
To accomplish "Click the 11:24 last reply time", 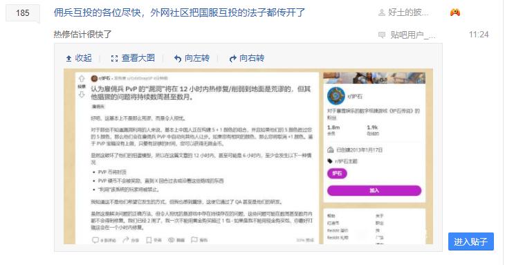I will (479, 35).
